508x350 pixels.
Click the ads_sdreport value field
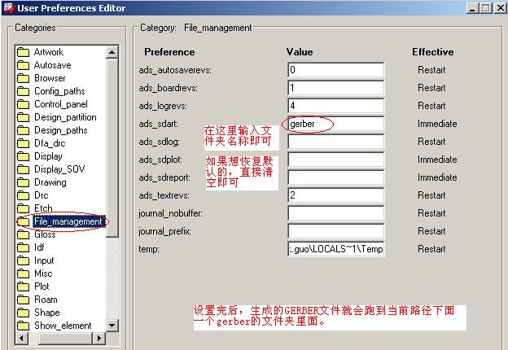(336, 177)
